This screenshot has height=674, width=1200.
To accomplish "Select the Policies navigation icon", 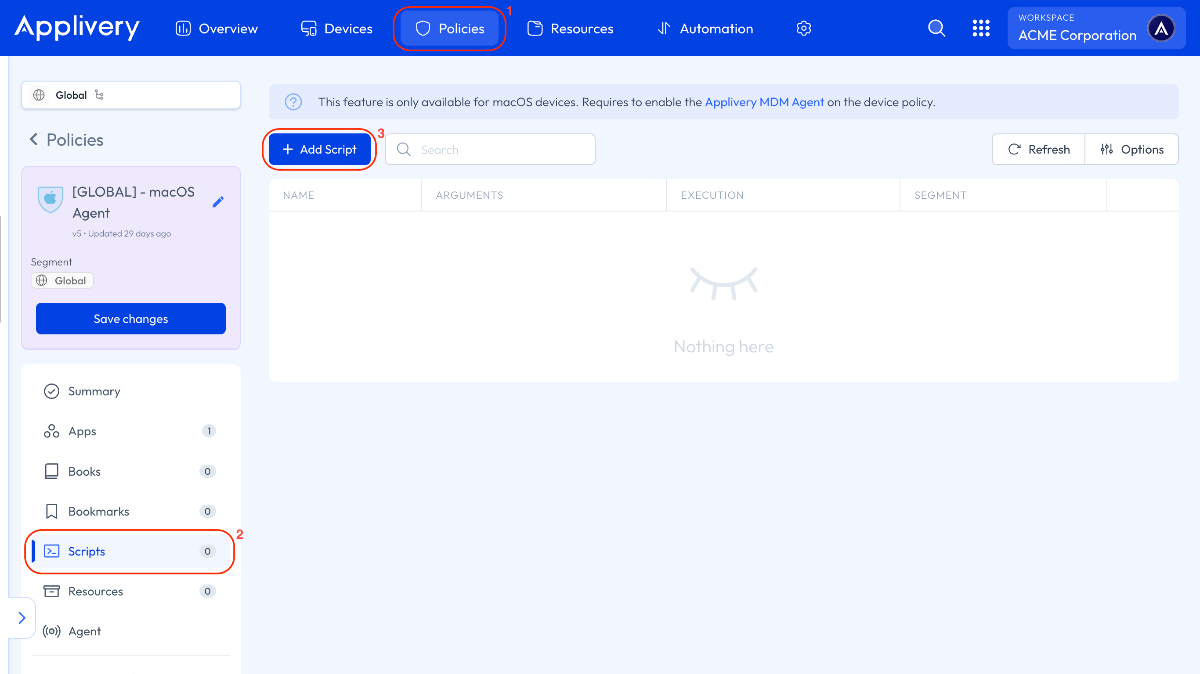I will pos(423,28).
